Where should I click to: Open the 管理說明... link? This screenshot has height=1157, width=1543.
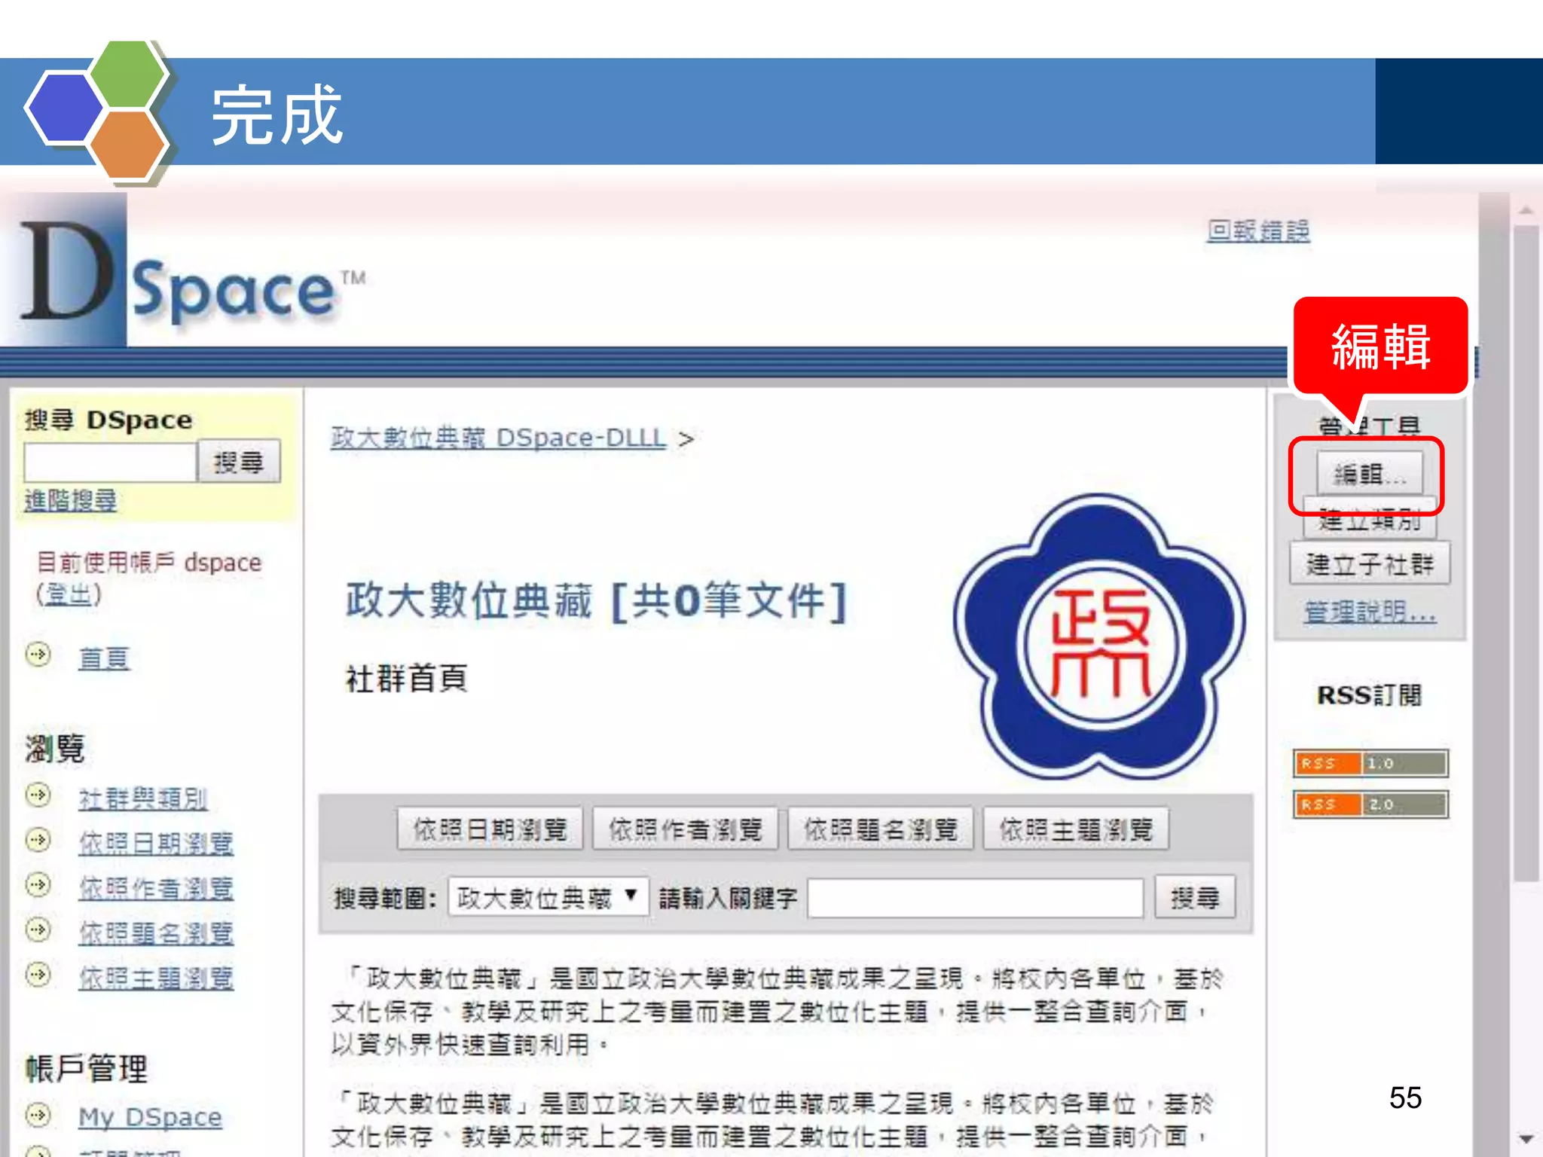point(1369,612)
